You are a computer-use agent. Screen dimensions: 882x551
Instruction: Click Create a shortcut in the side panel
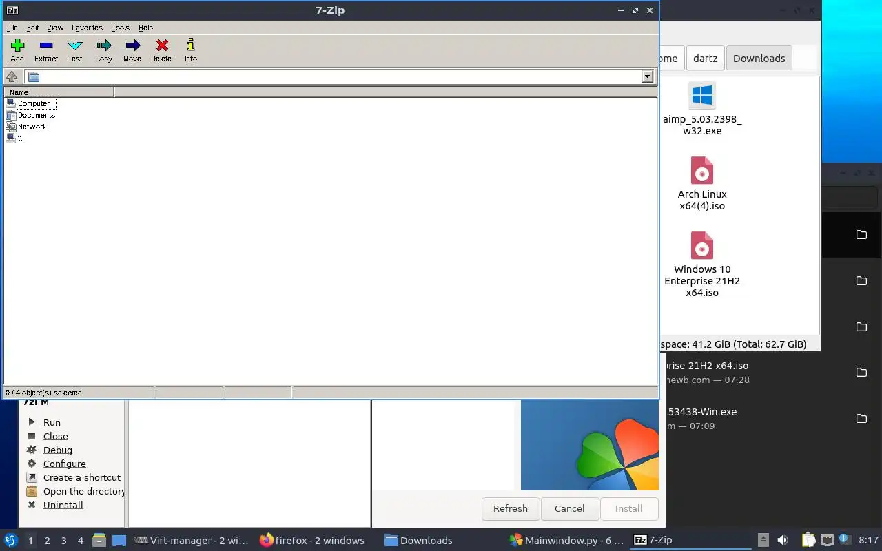(x=82, y=477)
